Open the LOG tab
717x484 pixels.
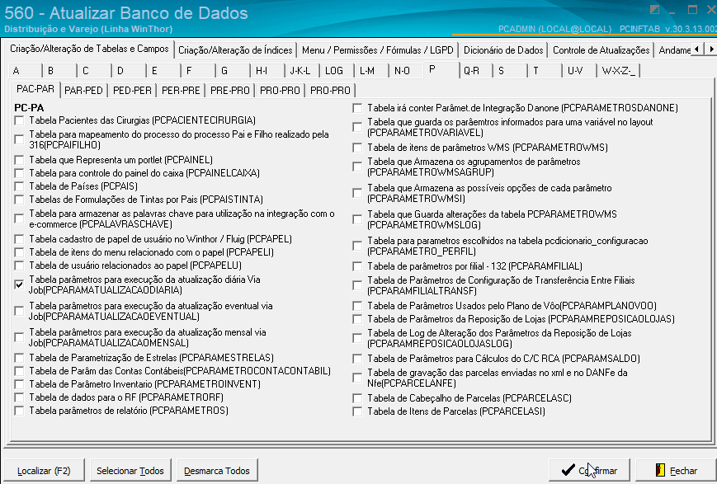coord(337,71)
